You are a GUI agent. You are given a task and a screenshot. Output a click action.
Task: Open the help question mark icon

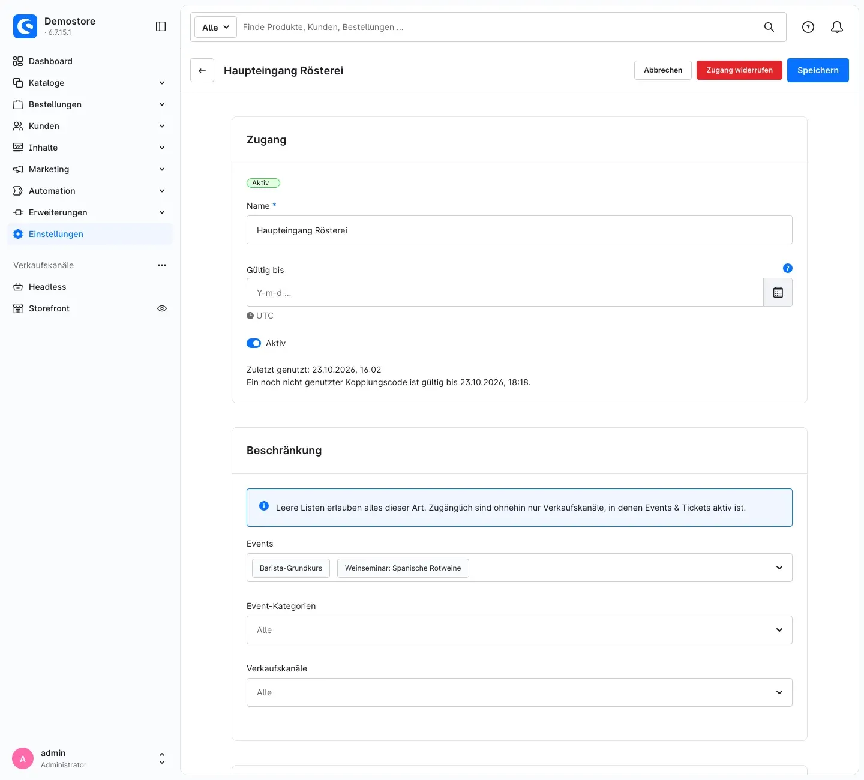click(x=808, y=27)
